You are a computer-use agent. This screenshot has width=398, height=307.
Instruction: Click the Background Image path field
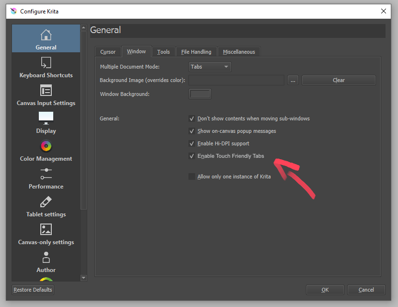pyautogui.click(x=236, y=80)
